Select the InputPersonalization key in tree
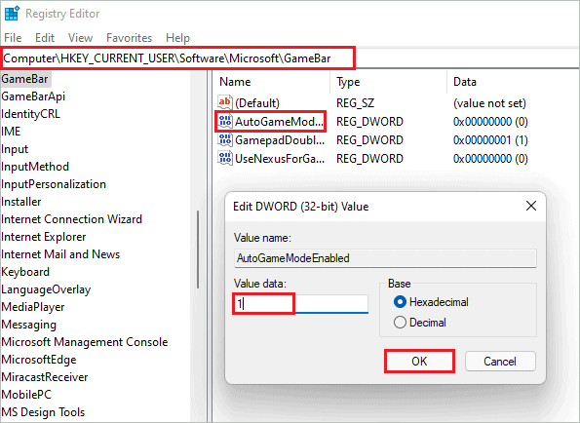The width and height of the screenshot is (580, 423). click(54, 184)
